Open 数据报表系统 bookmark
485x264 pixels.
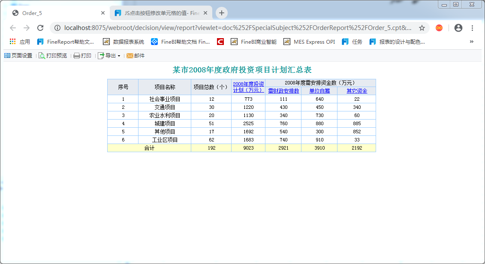(124, 42)
